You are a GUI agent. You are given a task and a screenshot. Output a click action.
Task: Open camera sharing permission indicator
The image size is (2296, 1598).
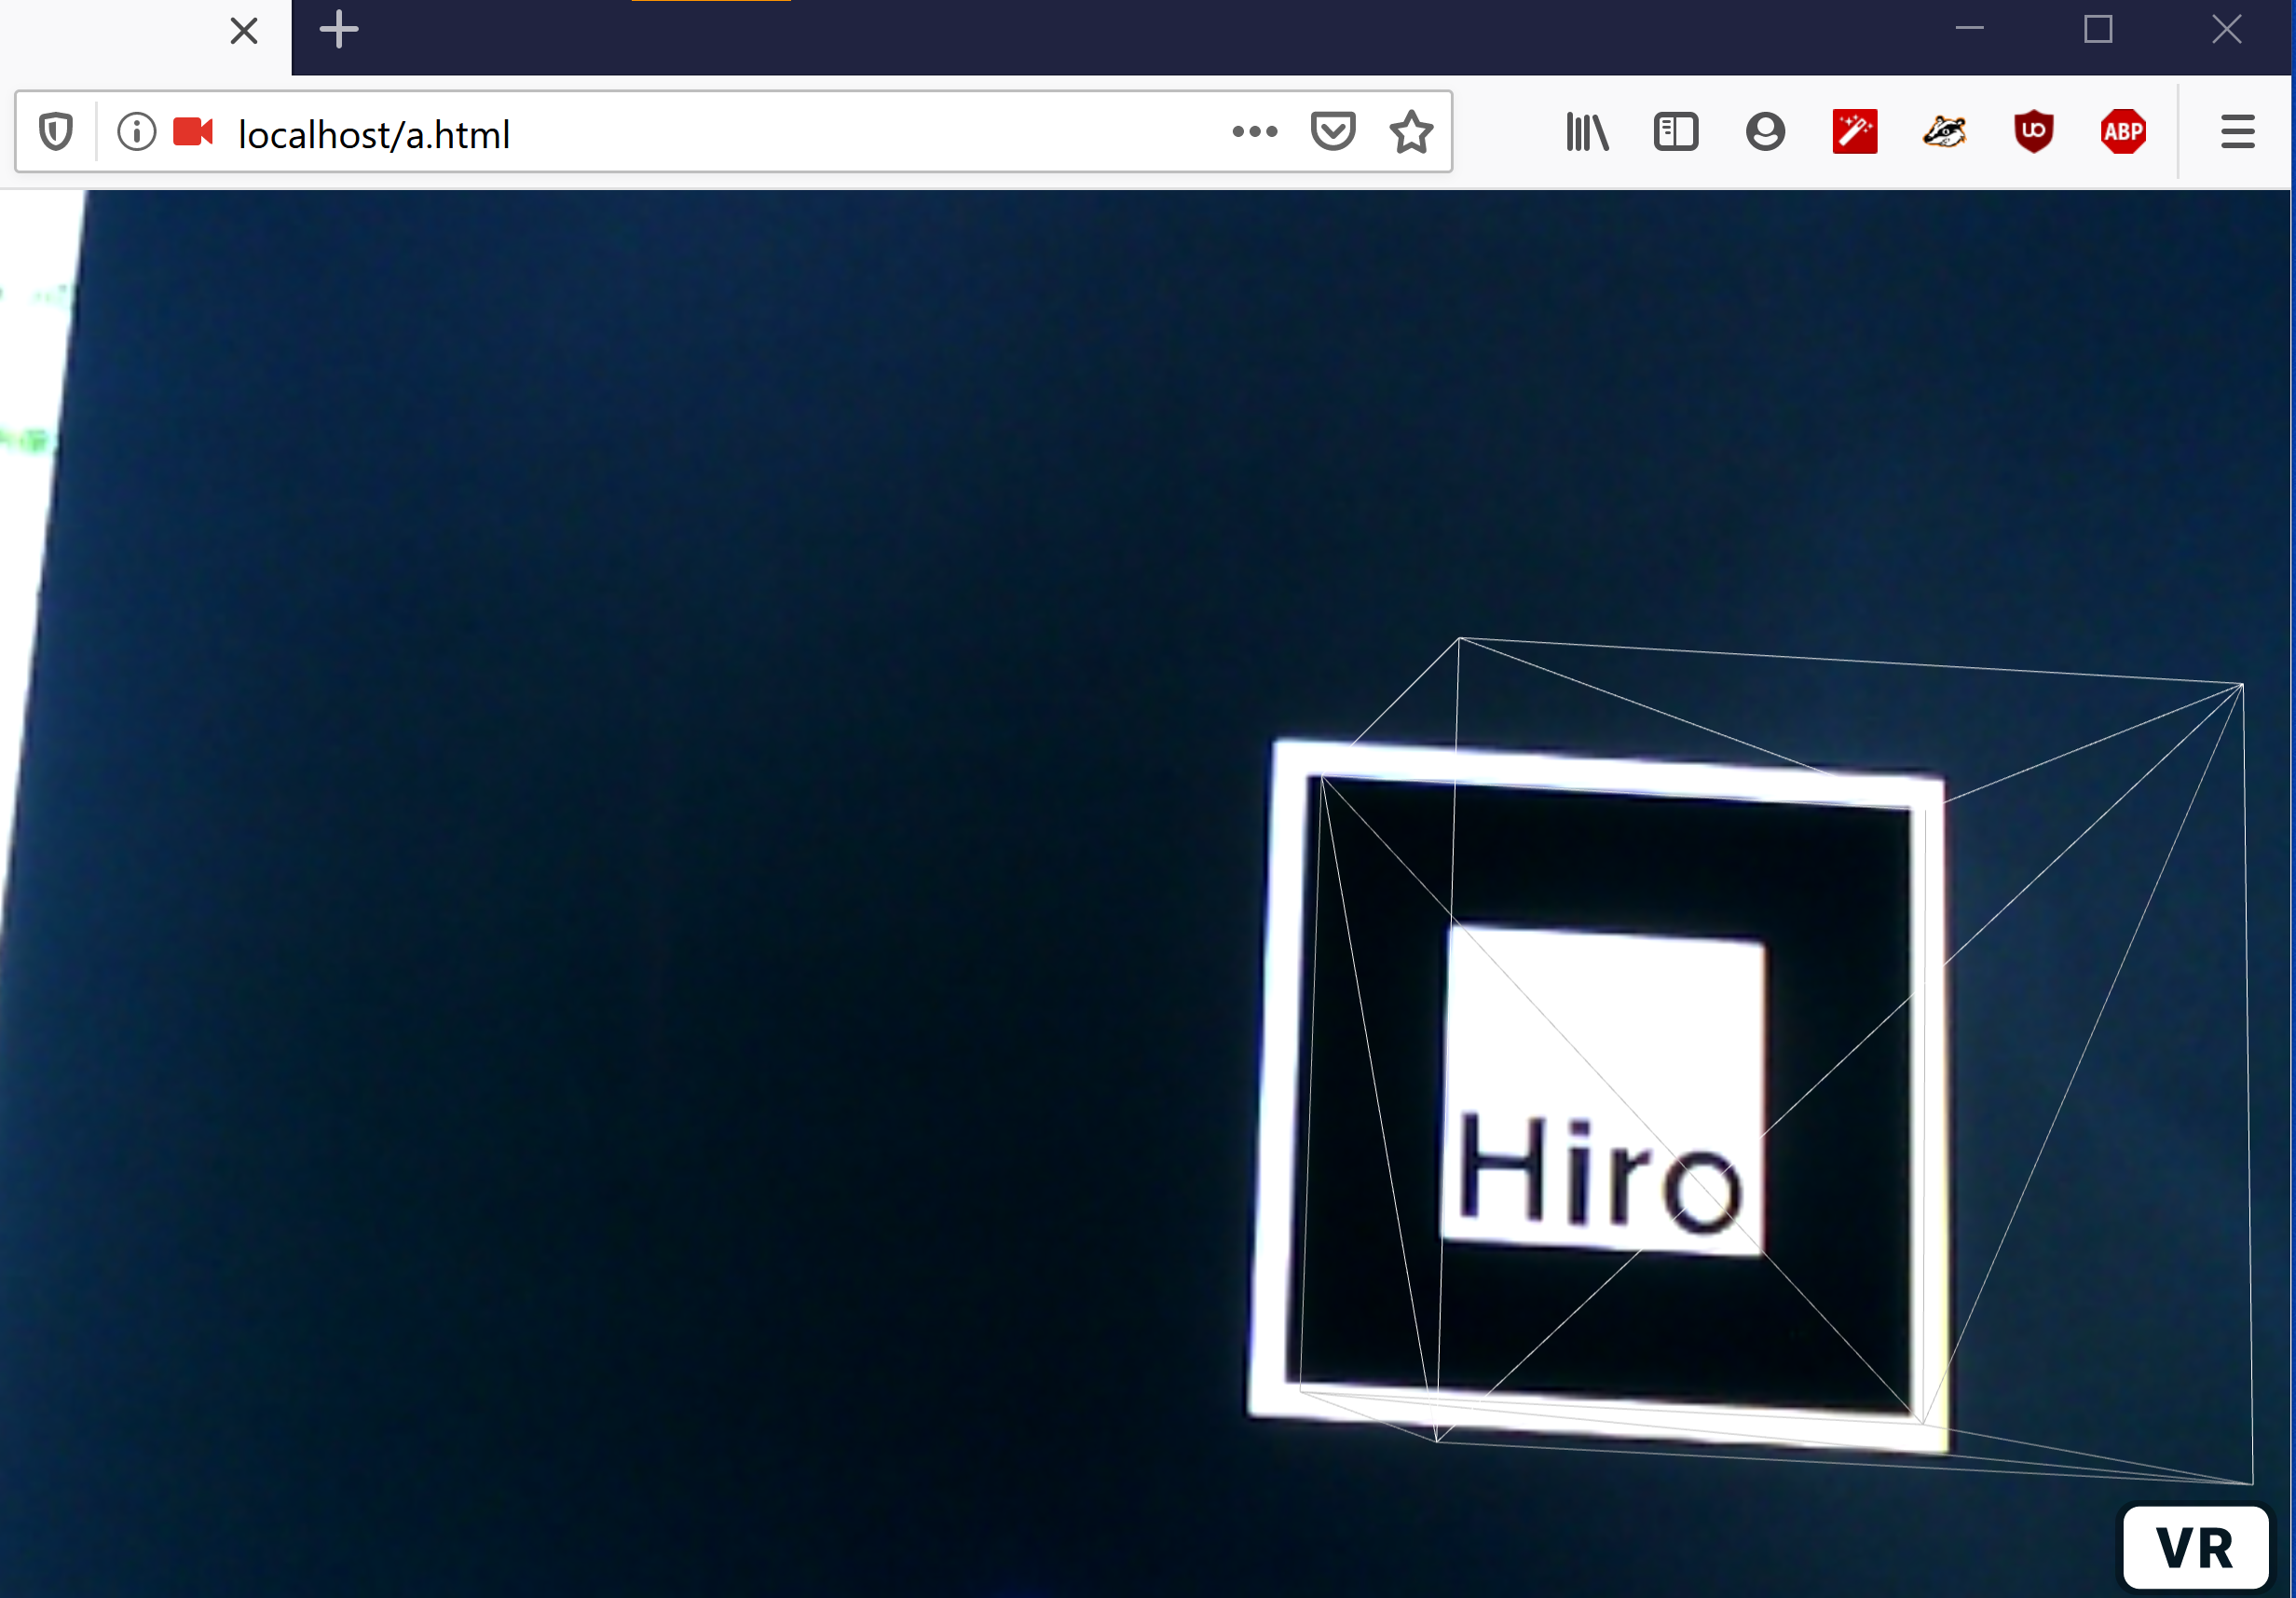pyautogui.click(x=193, y=132)
